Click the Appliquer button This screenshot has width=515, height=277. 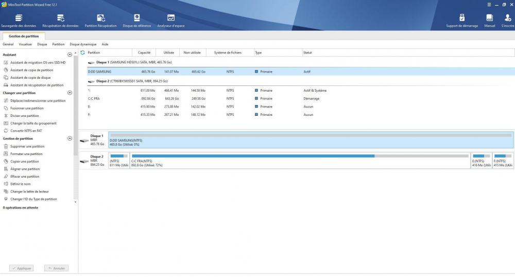pos(21,268)
